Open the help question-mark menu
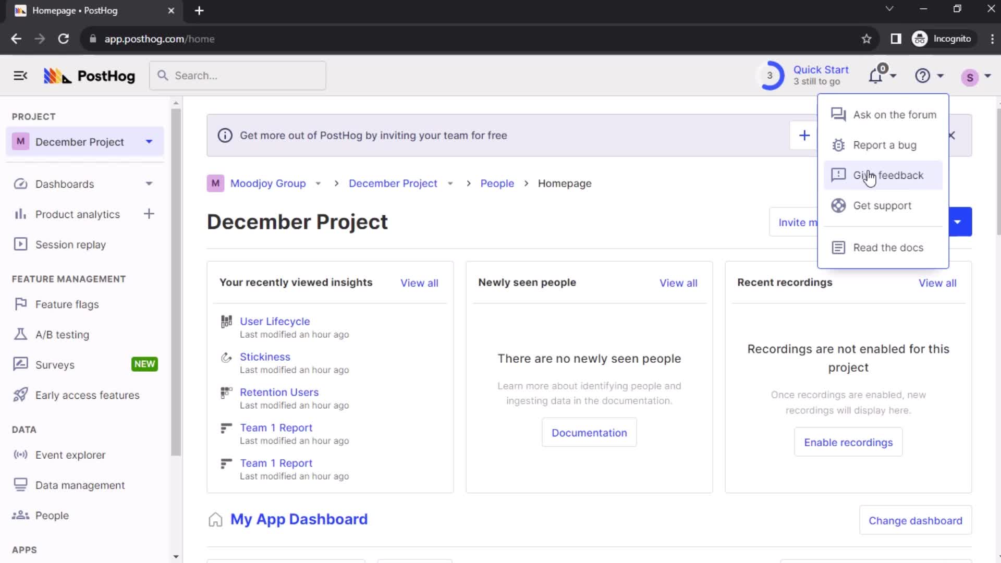This screenshot has width=1001, height=563. tap(923, 76)
